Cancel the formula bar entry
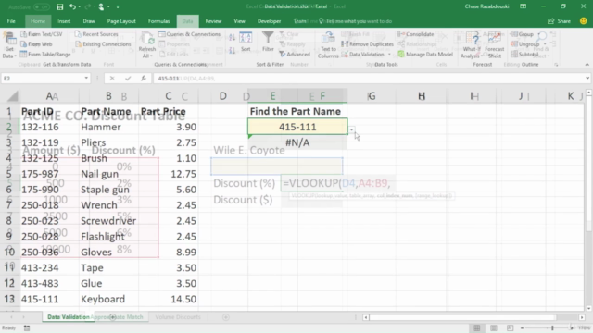This screenshot has width=593, height=333. [112, 78]
